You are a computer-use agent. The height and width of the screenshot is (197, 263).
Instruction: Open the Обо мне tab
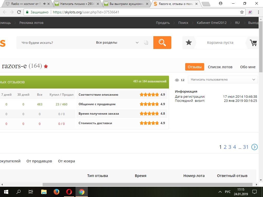248,67
